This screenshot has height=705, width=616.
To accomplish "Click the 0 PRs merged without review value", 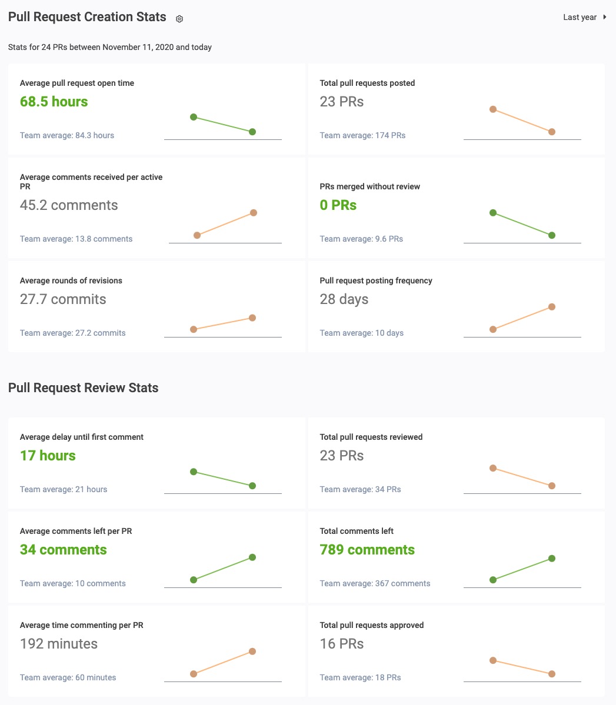I will point(338,205).
